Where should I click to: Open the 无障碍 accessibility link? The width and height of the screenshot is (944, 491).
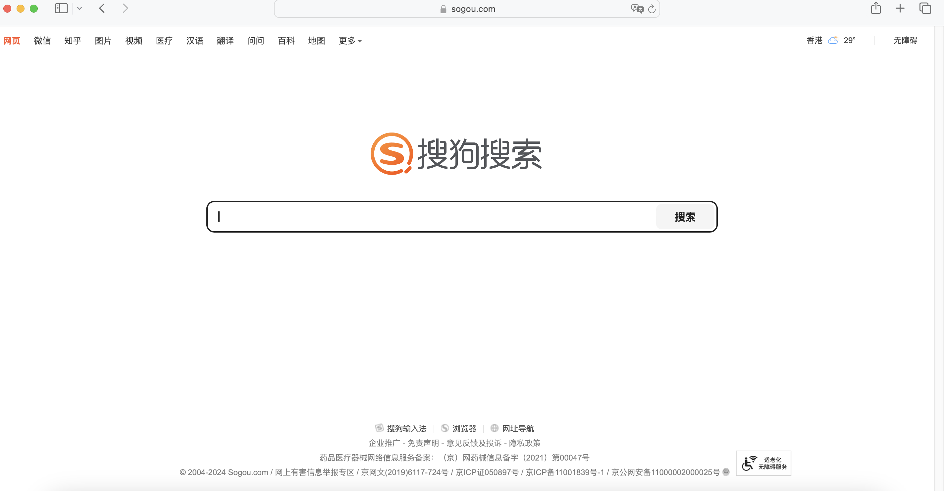pos(905,40)
